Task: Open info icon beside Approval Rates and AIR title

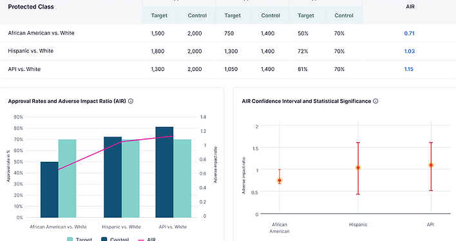Action: pos(131,101)
